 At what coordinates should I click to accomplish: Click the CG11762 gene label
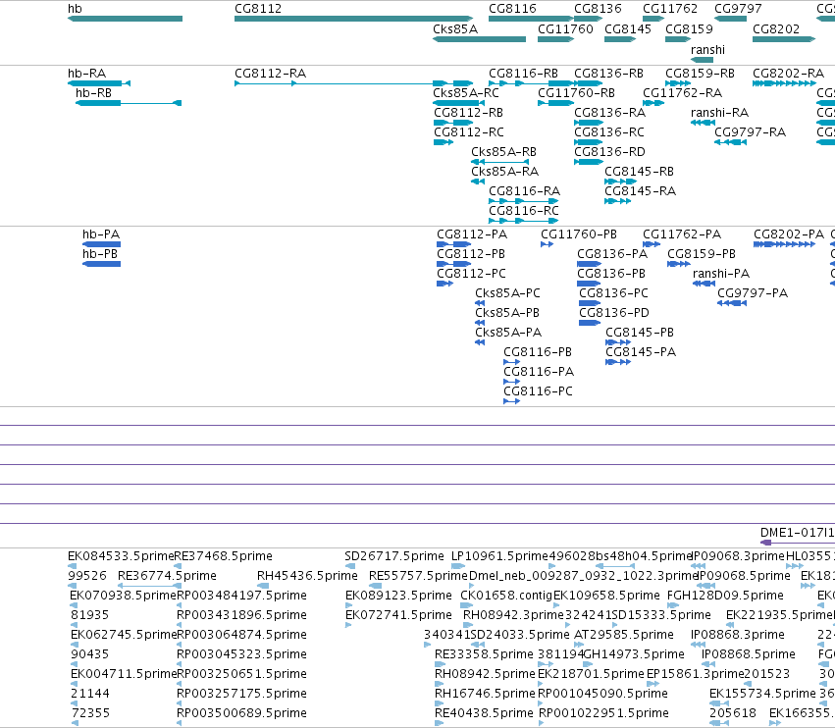(x=670, y=9)
